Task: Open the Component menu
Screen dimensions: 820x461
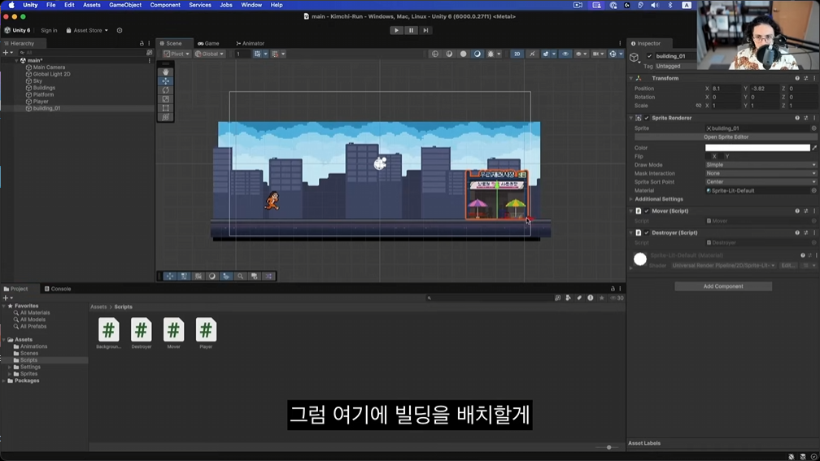Action: (164, 5)
